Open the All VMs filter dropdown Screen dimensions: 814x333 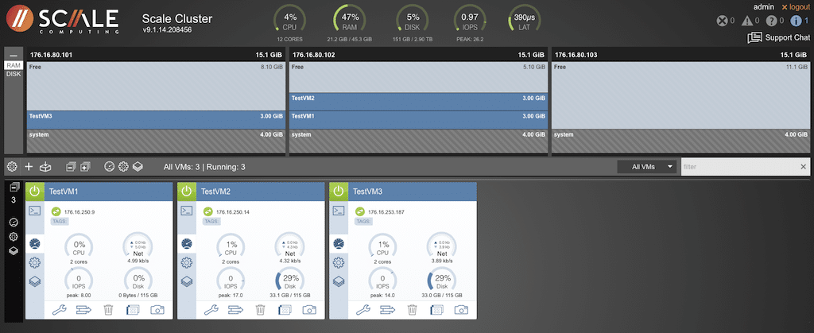coord(647,167)
